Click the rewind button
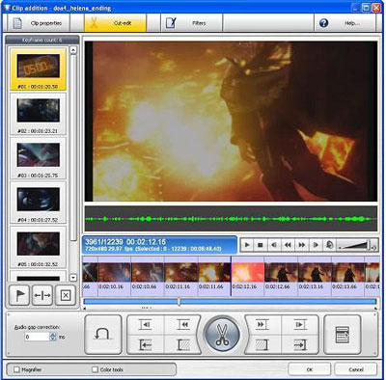This screenshot has height=380, width=386. (288, 245)
